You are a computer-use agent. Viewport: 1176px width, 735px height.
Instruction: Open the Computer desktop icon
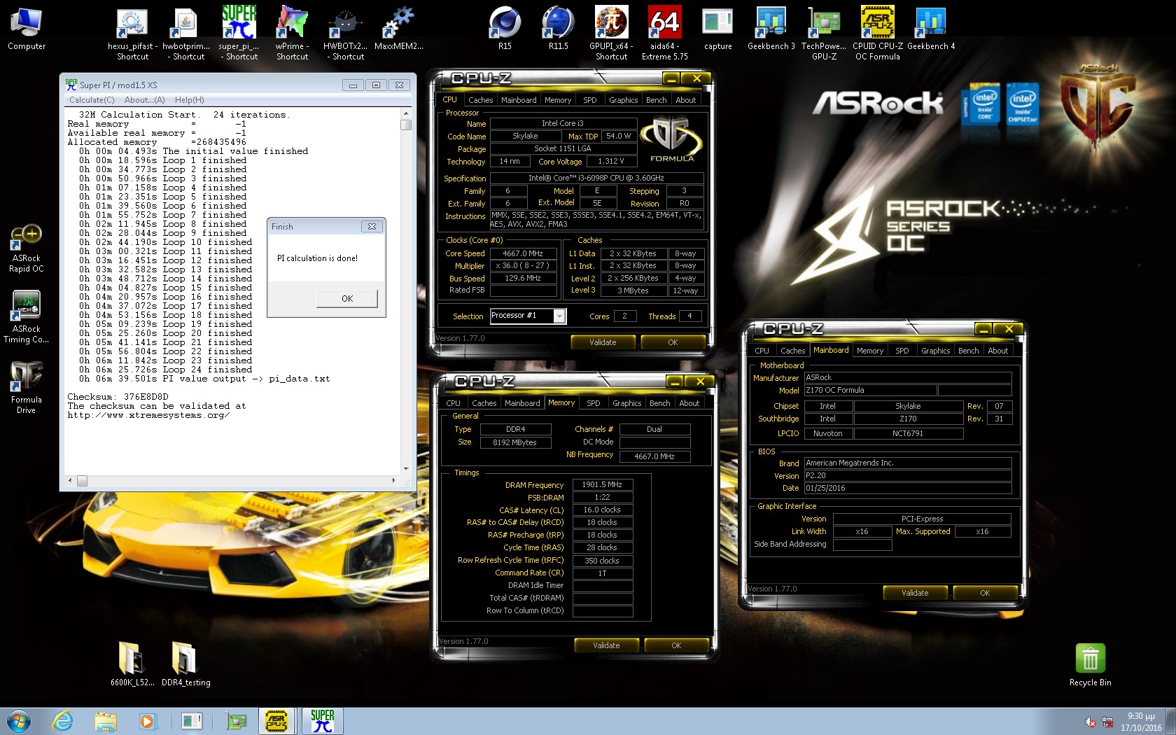pyautogui.click(x=27, y=29)
